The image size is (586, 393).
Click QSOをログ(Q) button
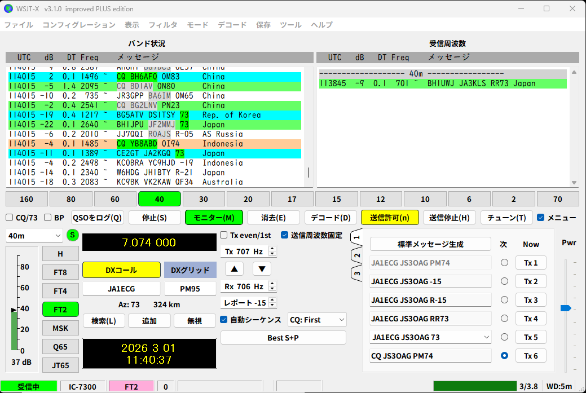point(98,218)
